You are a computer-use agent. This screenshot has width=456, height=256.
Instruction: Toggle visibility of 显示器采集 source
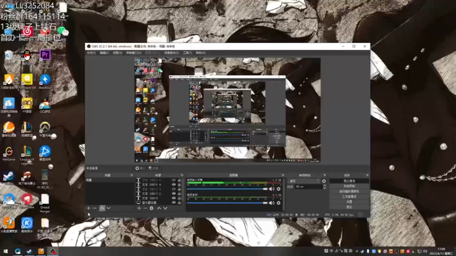pyautogui.click(x=174, y=203)
